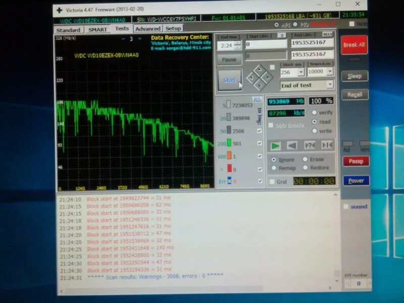Switch to the Standard tab
The height and width of the screenshot is (303, 404).
coord(69,30)
